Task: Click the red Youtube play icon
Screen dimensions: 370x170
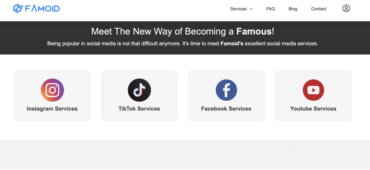Action: click(313, 90)
